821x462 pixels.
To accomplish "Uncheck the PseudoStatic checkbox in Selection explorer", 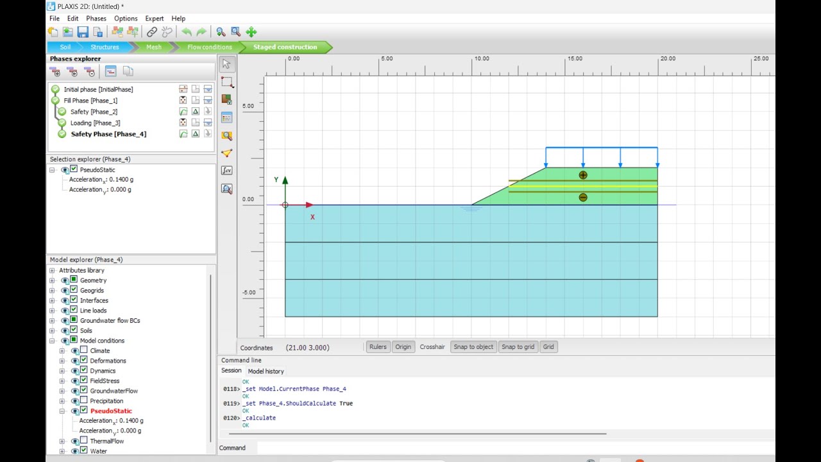I will [74, 169].
